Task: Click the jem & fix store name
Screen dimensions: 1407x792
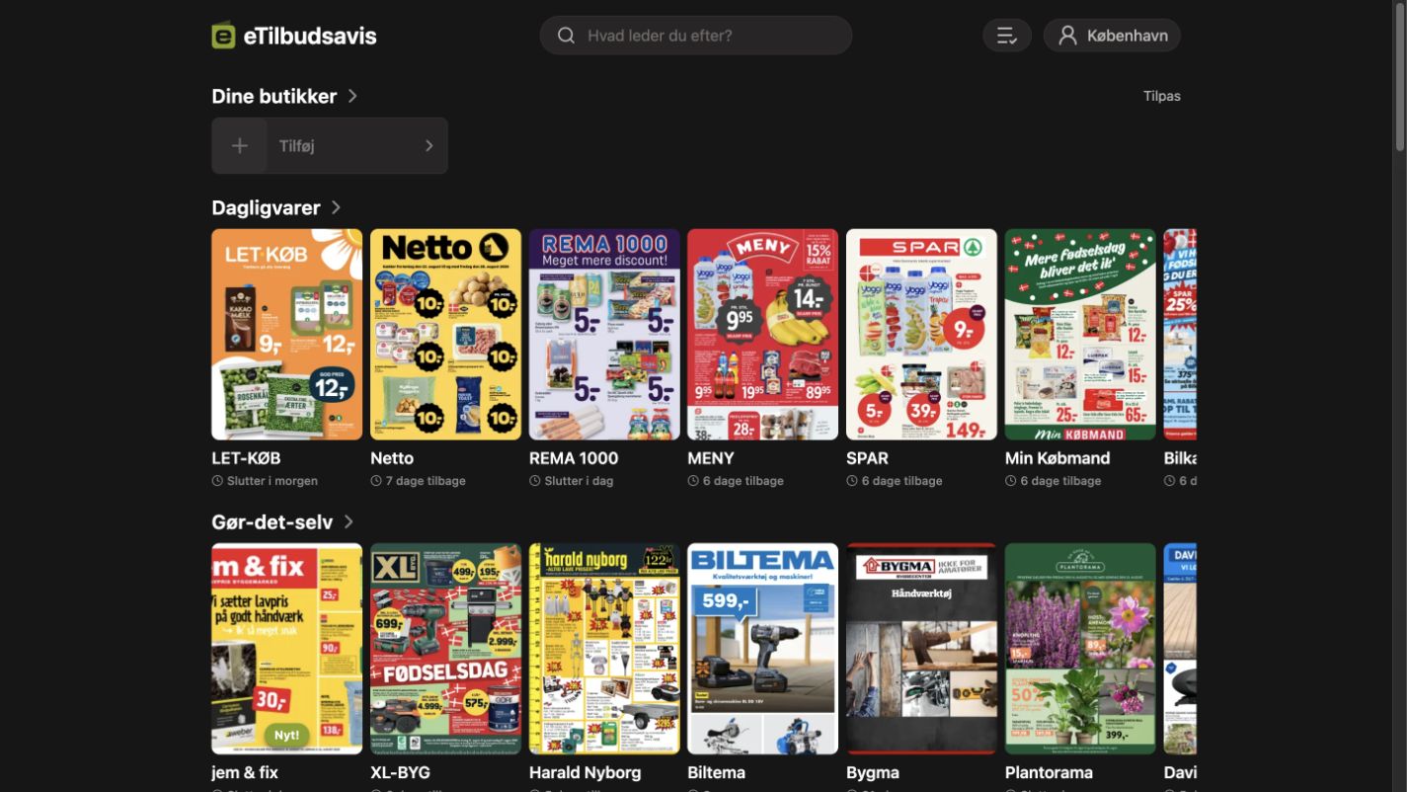Action: click(x=245, y=772)
